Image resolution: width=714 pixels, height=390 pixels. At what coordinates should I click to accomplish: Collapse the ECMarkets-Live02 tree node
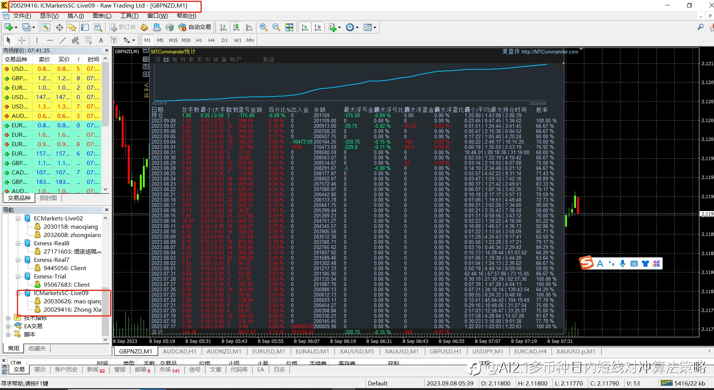click(x=18, y=218)
